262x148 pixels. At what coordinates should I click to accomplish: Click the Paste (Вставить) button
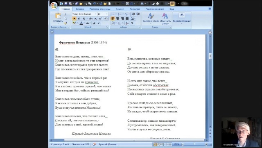coord(58,18)
